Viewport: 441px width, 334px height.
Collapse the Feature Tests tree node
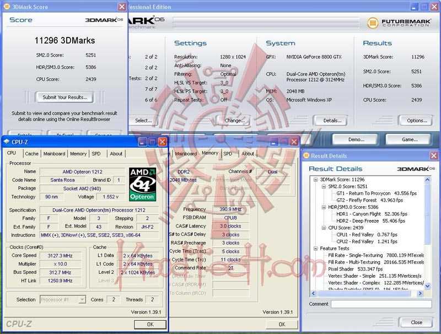click(x=315, y=248)
